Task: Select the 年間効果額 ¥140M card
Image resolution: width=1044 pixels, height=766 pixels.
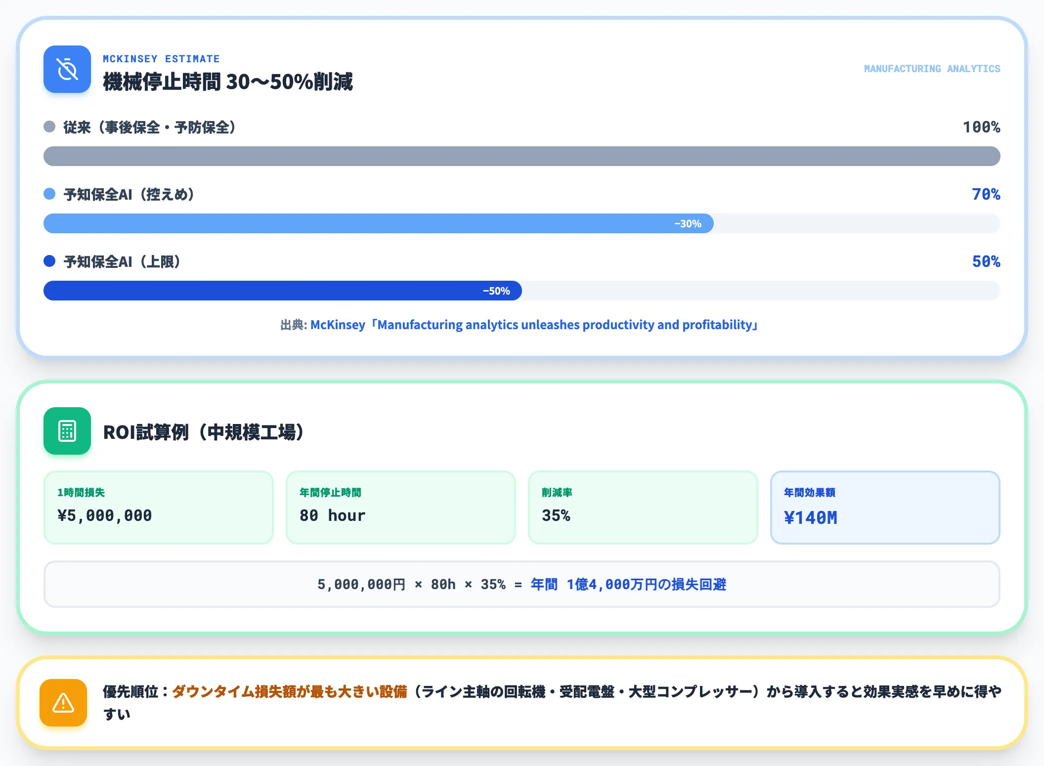Action: [885, 508]
